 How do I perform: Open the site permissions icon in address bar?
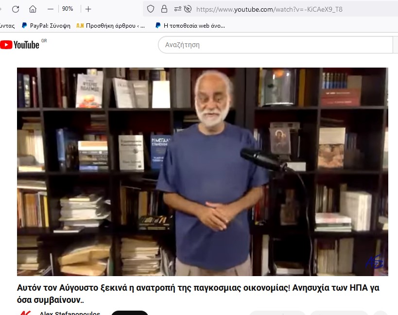tap(178, 9)
